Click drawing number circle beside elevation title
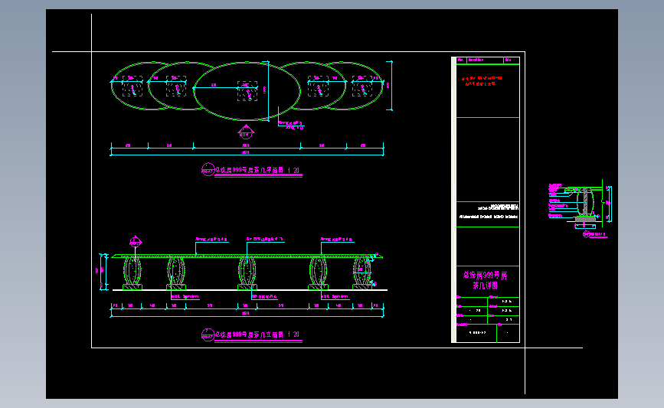 [208, 335]
